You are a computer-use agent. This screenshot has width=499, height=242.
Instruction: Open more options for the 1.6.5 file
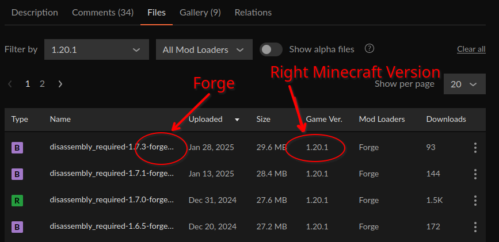click(475, 227)
